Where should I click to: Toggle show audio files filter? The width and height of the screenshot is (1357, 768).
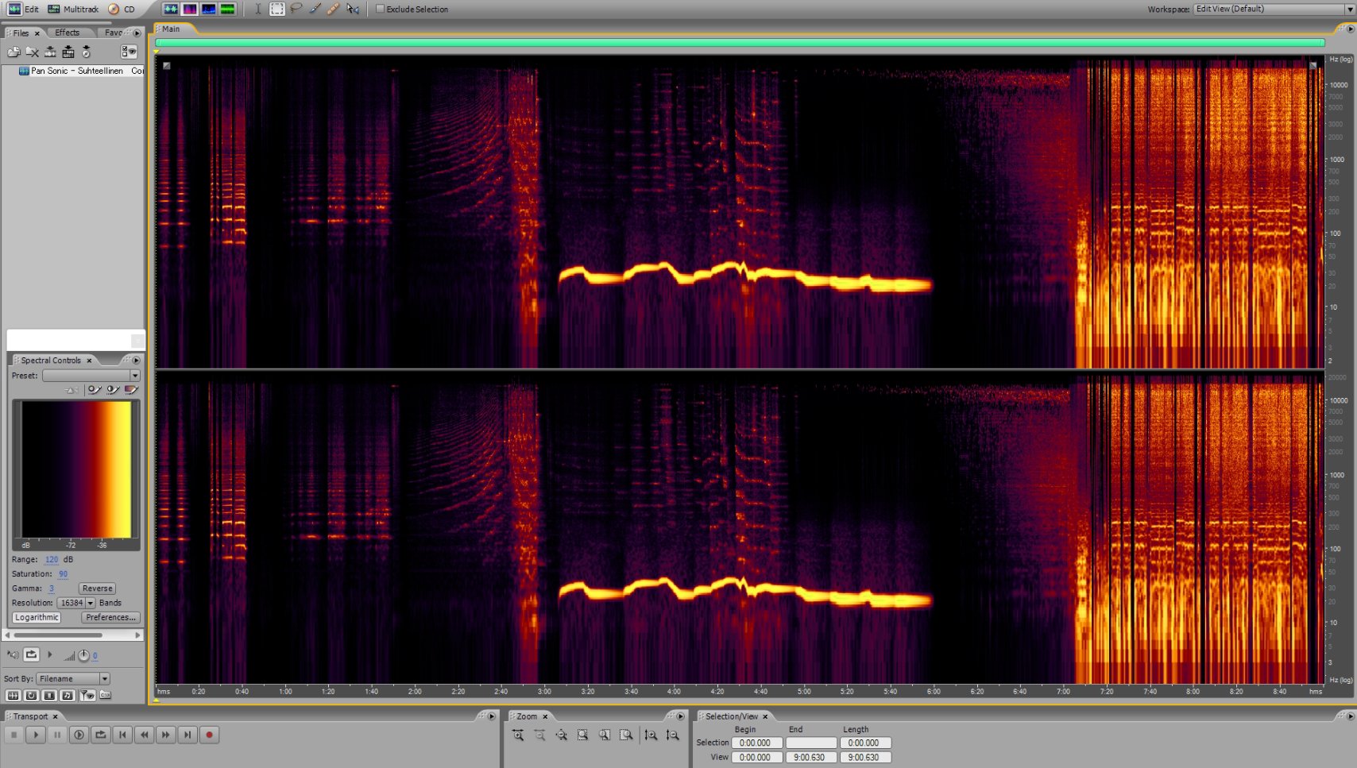tap(13, 695)
